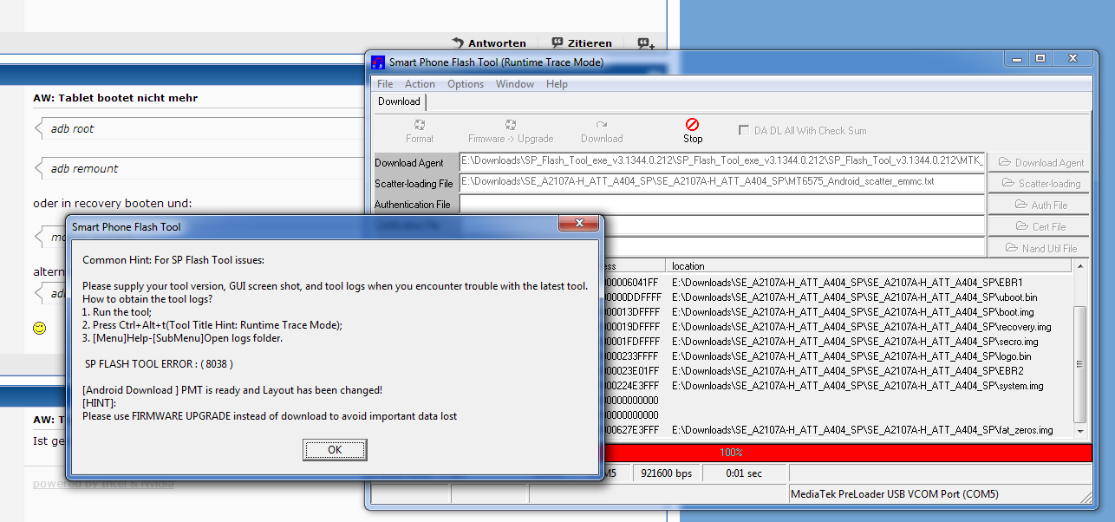
Task: Click the Download Agent browse button
Action: [x=1040, y=162]
